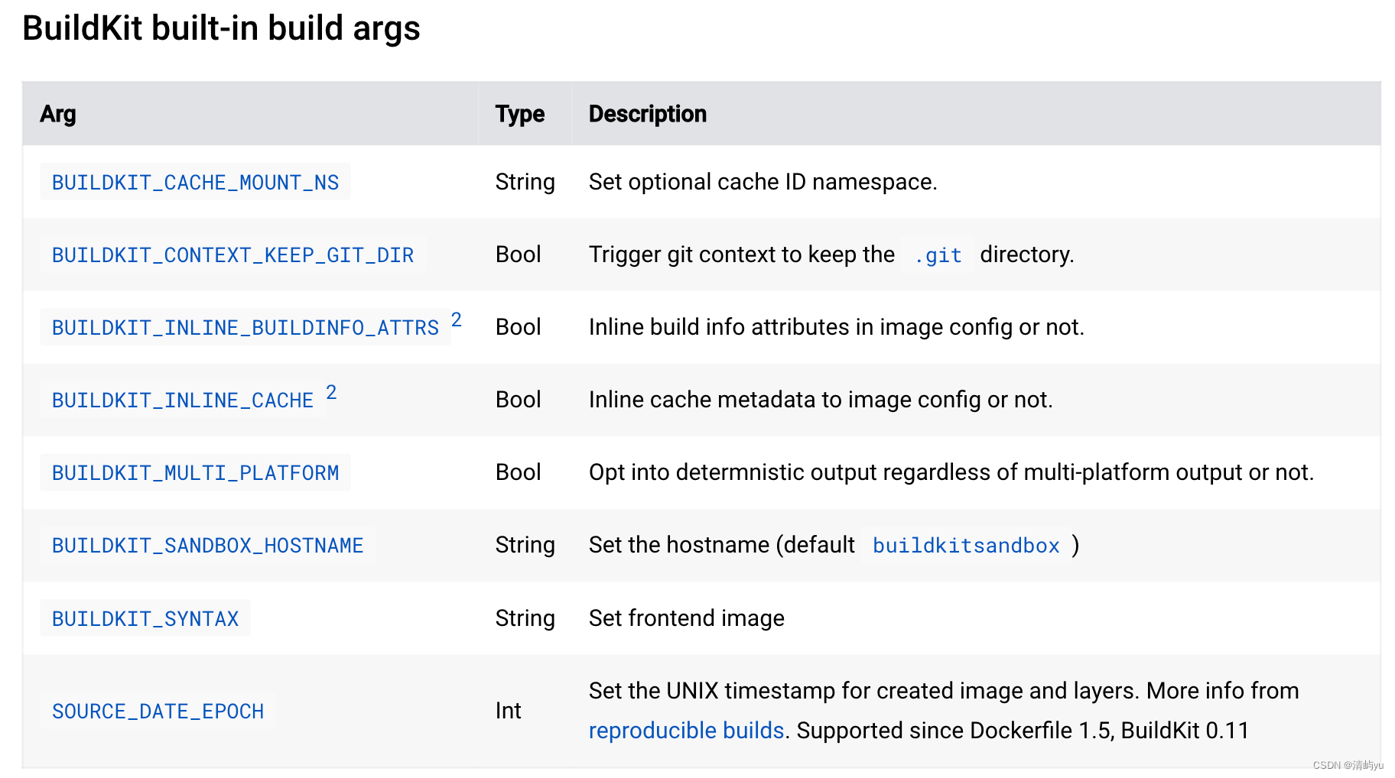Click footnote 2 beside BUILDKIT_INLINE_CACHE
Screen dimensions: 1395x778
coord(331,392)
